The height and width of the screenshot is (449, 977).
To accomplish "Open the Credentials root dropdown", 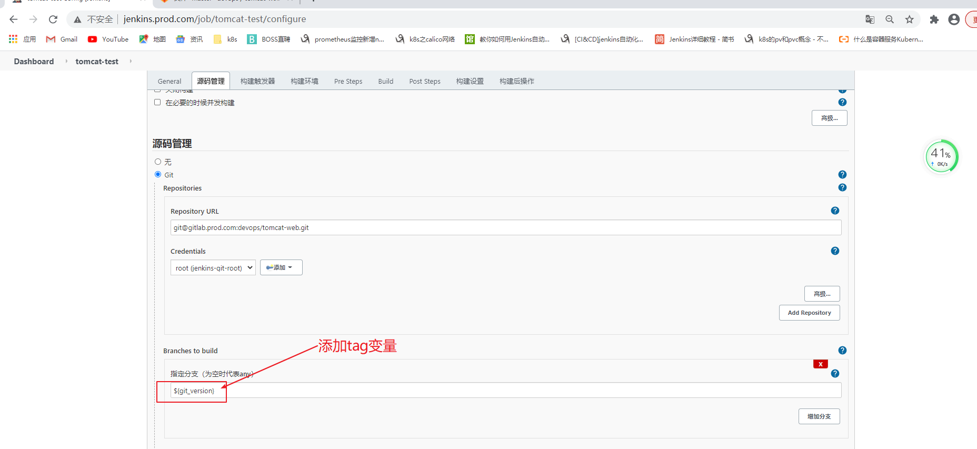I will pos(213,267).
